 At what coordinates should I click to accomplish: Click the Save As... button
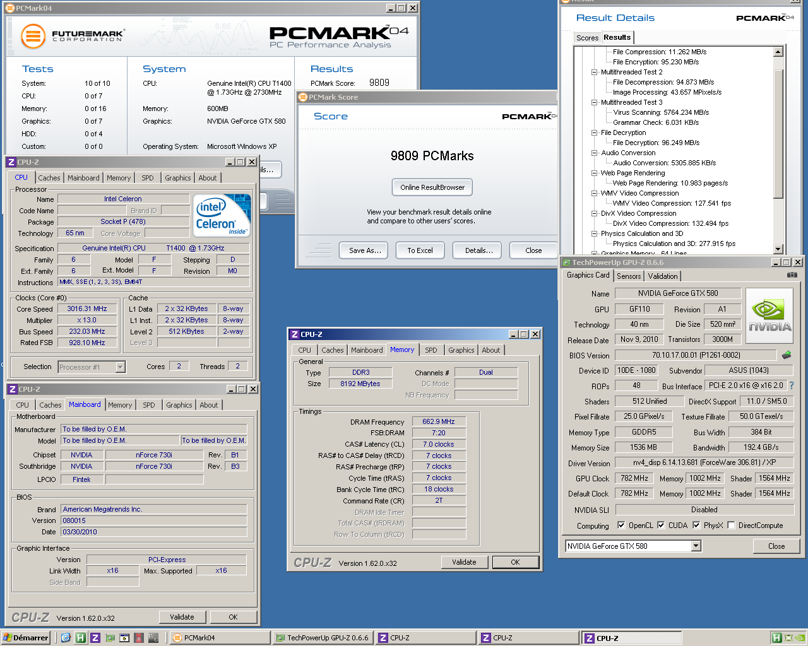pyautogui.click(x=365, y=250)
